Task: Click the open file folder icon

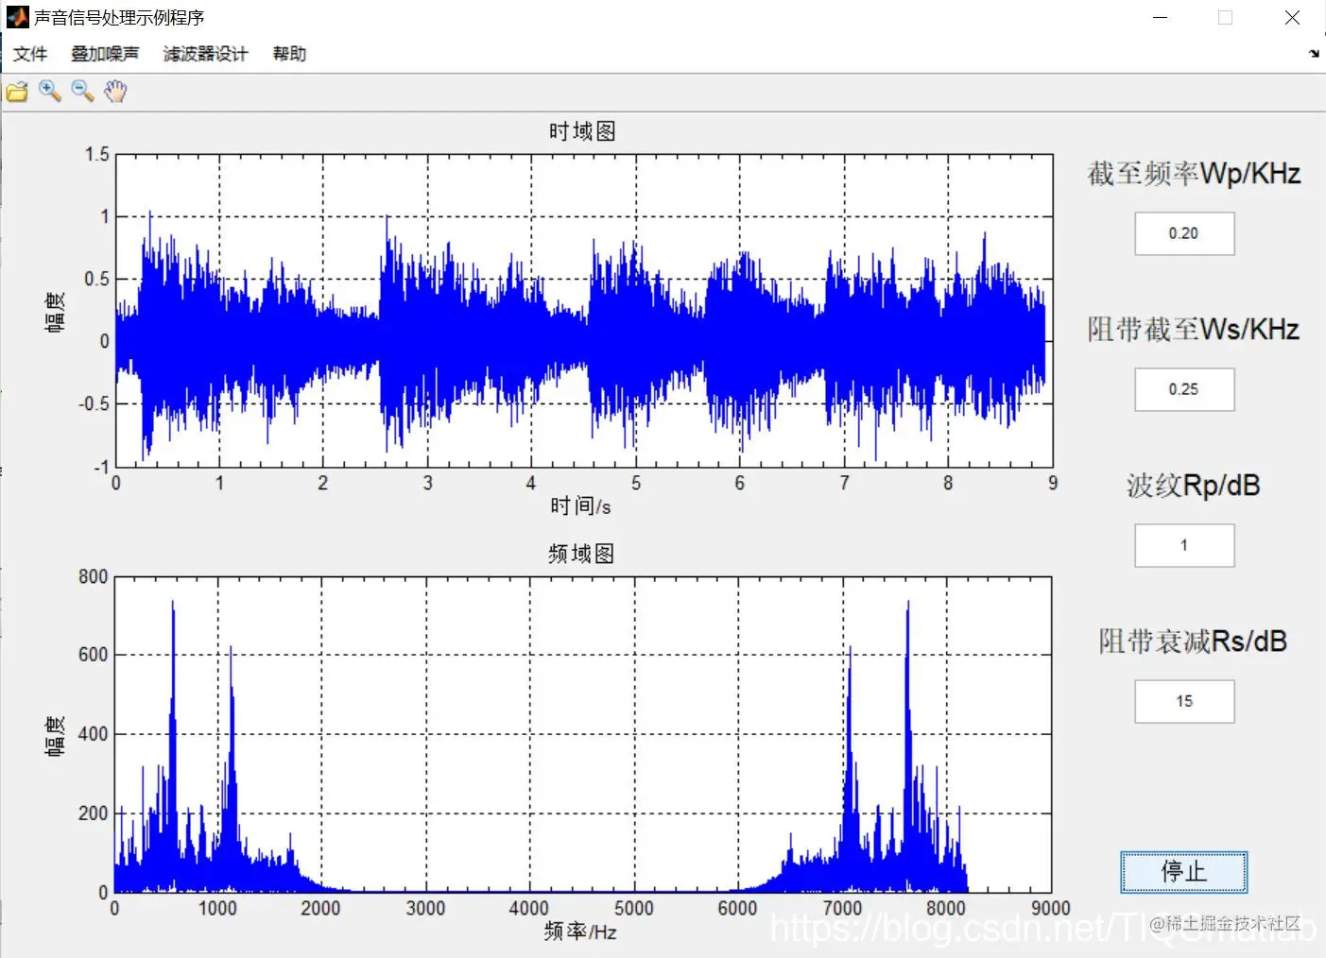Action: (x=17, y=92)
